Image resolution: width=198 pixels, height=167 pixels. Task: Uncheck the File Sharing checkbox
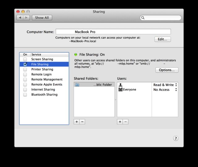pos(25,64)
